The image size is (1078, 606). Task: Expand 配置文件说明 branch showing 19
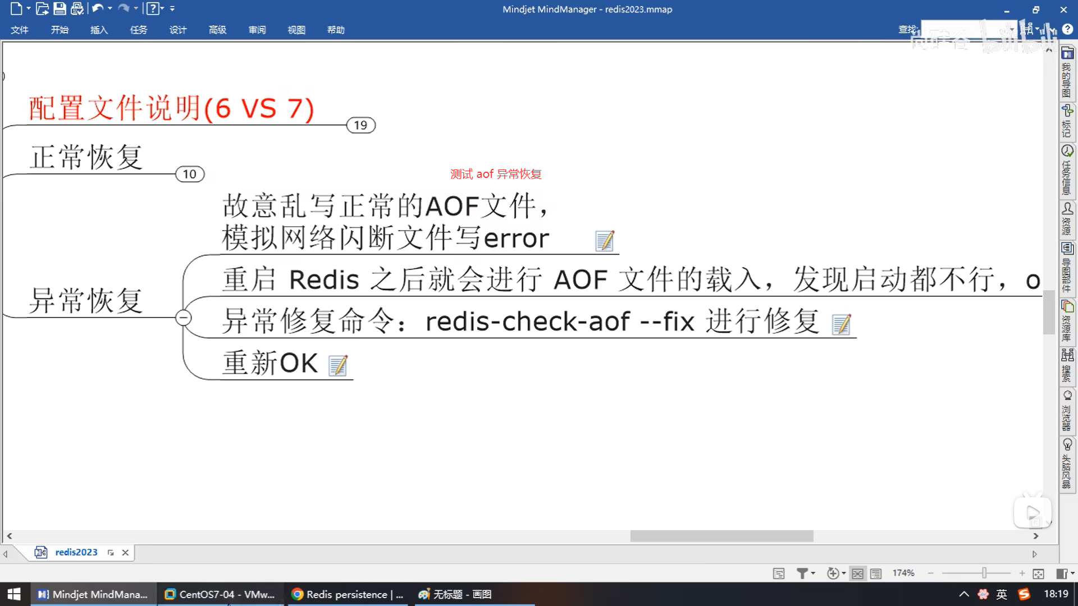[x=360, y=125]
